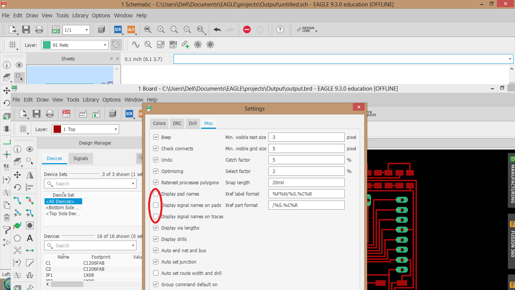Select Via tool in Board palette
This screenshot has height=290, width=515.
pos(17,225)
